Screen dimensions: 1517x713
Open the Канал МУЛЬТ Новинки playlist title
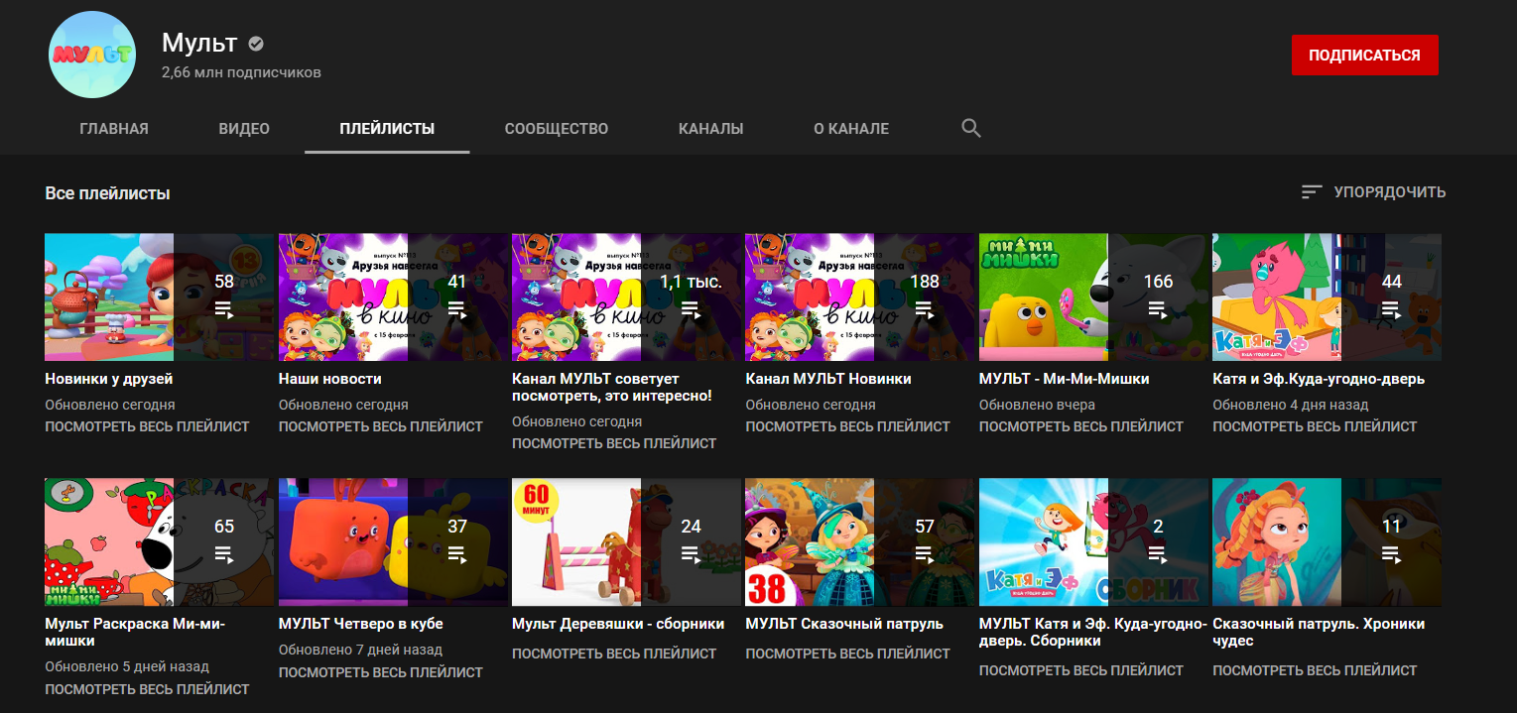click(827, 379)
